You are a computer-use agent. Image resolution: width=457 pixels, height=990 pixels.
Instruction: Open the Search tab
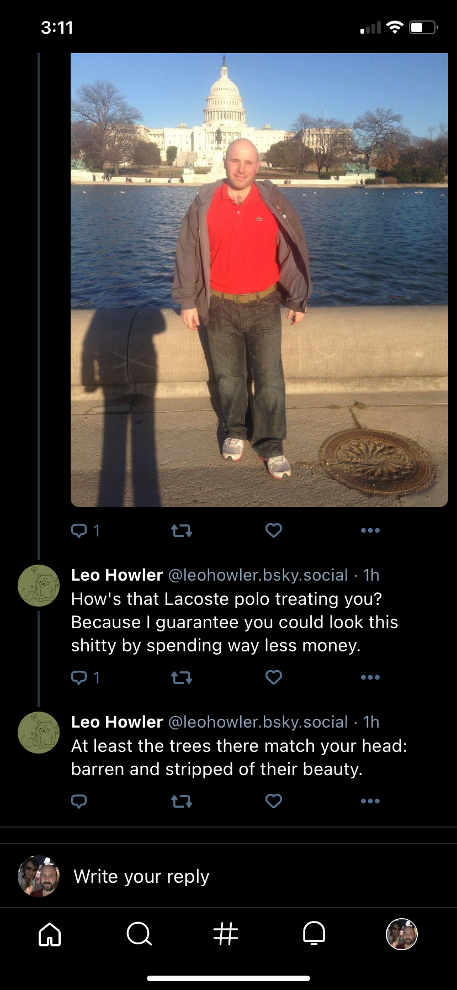(139, 934)
